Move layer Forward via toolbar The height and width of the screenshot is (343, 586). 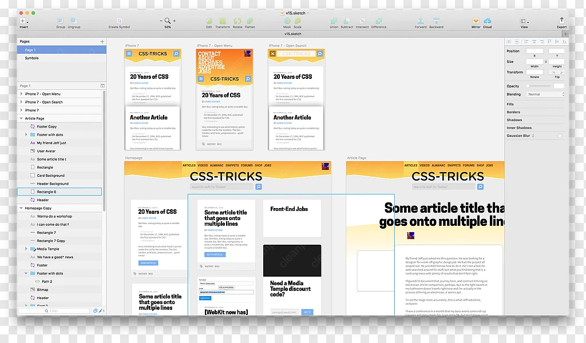[x=421, y=21]
